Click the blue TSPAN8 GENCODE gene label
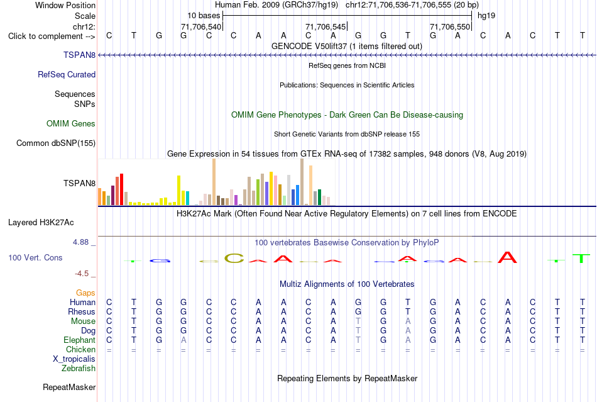This screenshot has height=402, width=597. pyautogui.click(x=79, y=55)
